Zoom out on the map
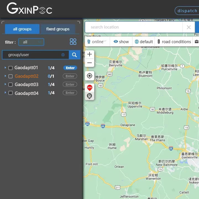This screenshot has width=199, height=199. (90, 63)
